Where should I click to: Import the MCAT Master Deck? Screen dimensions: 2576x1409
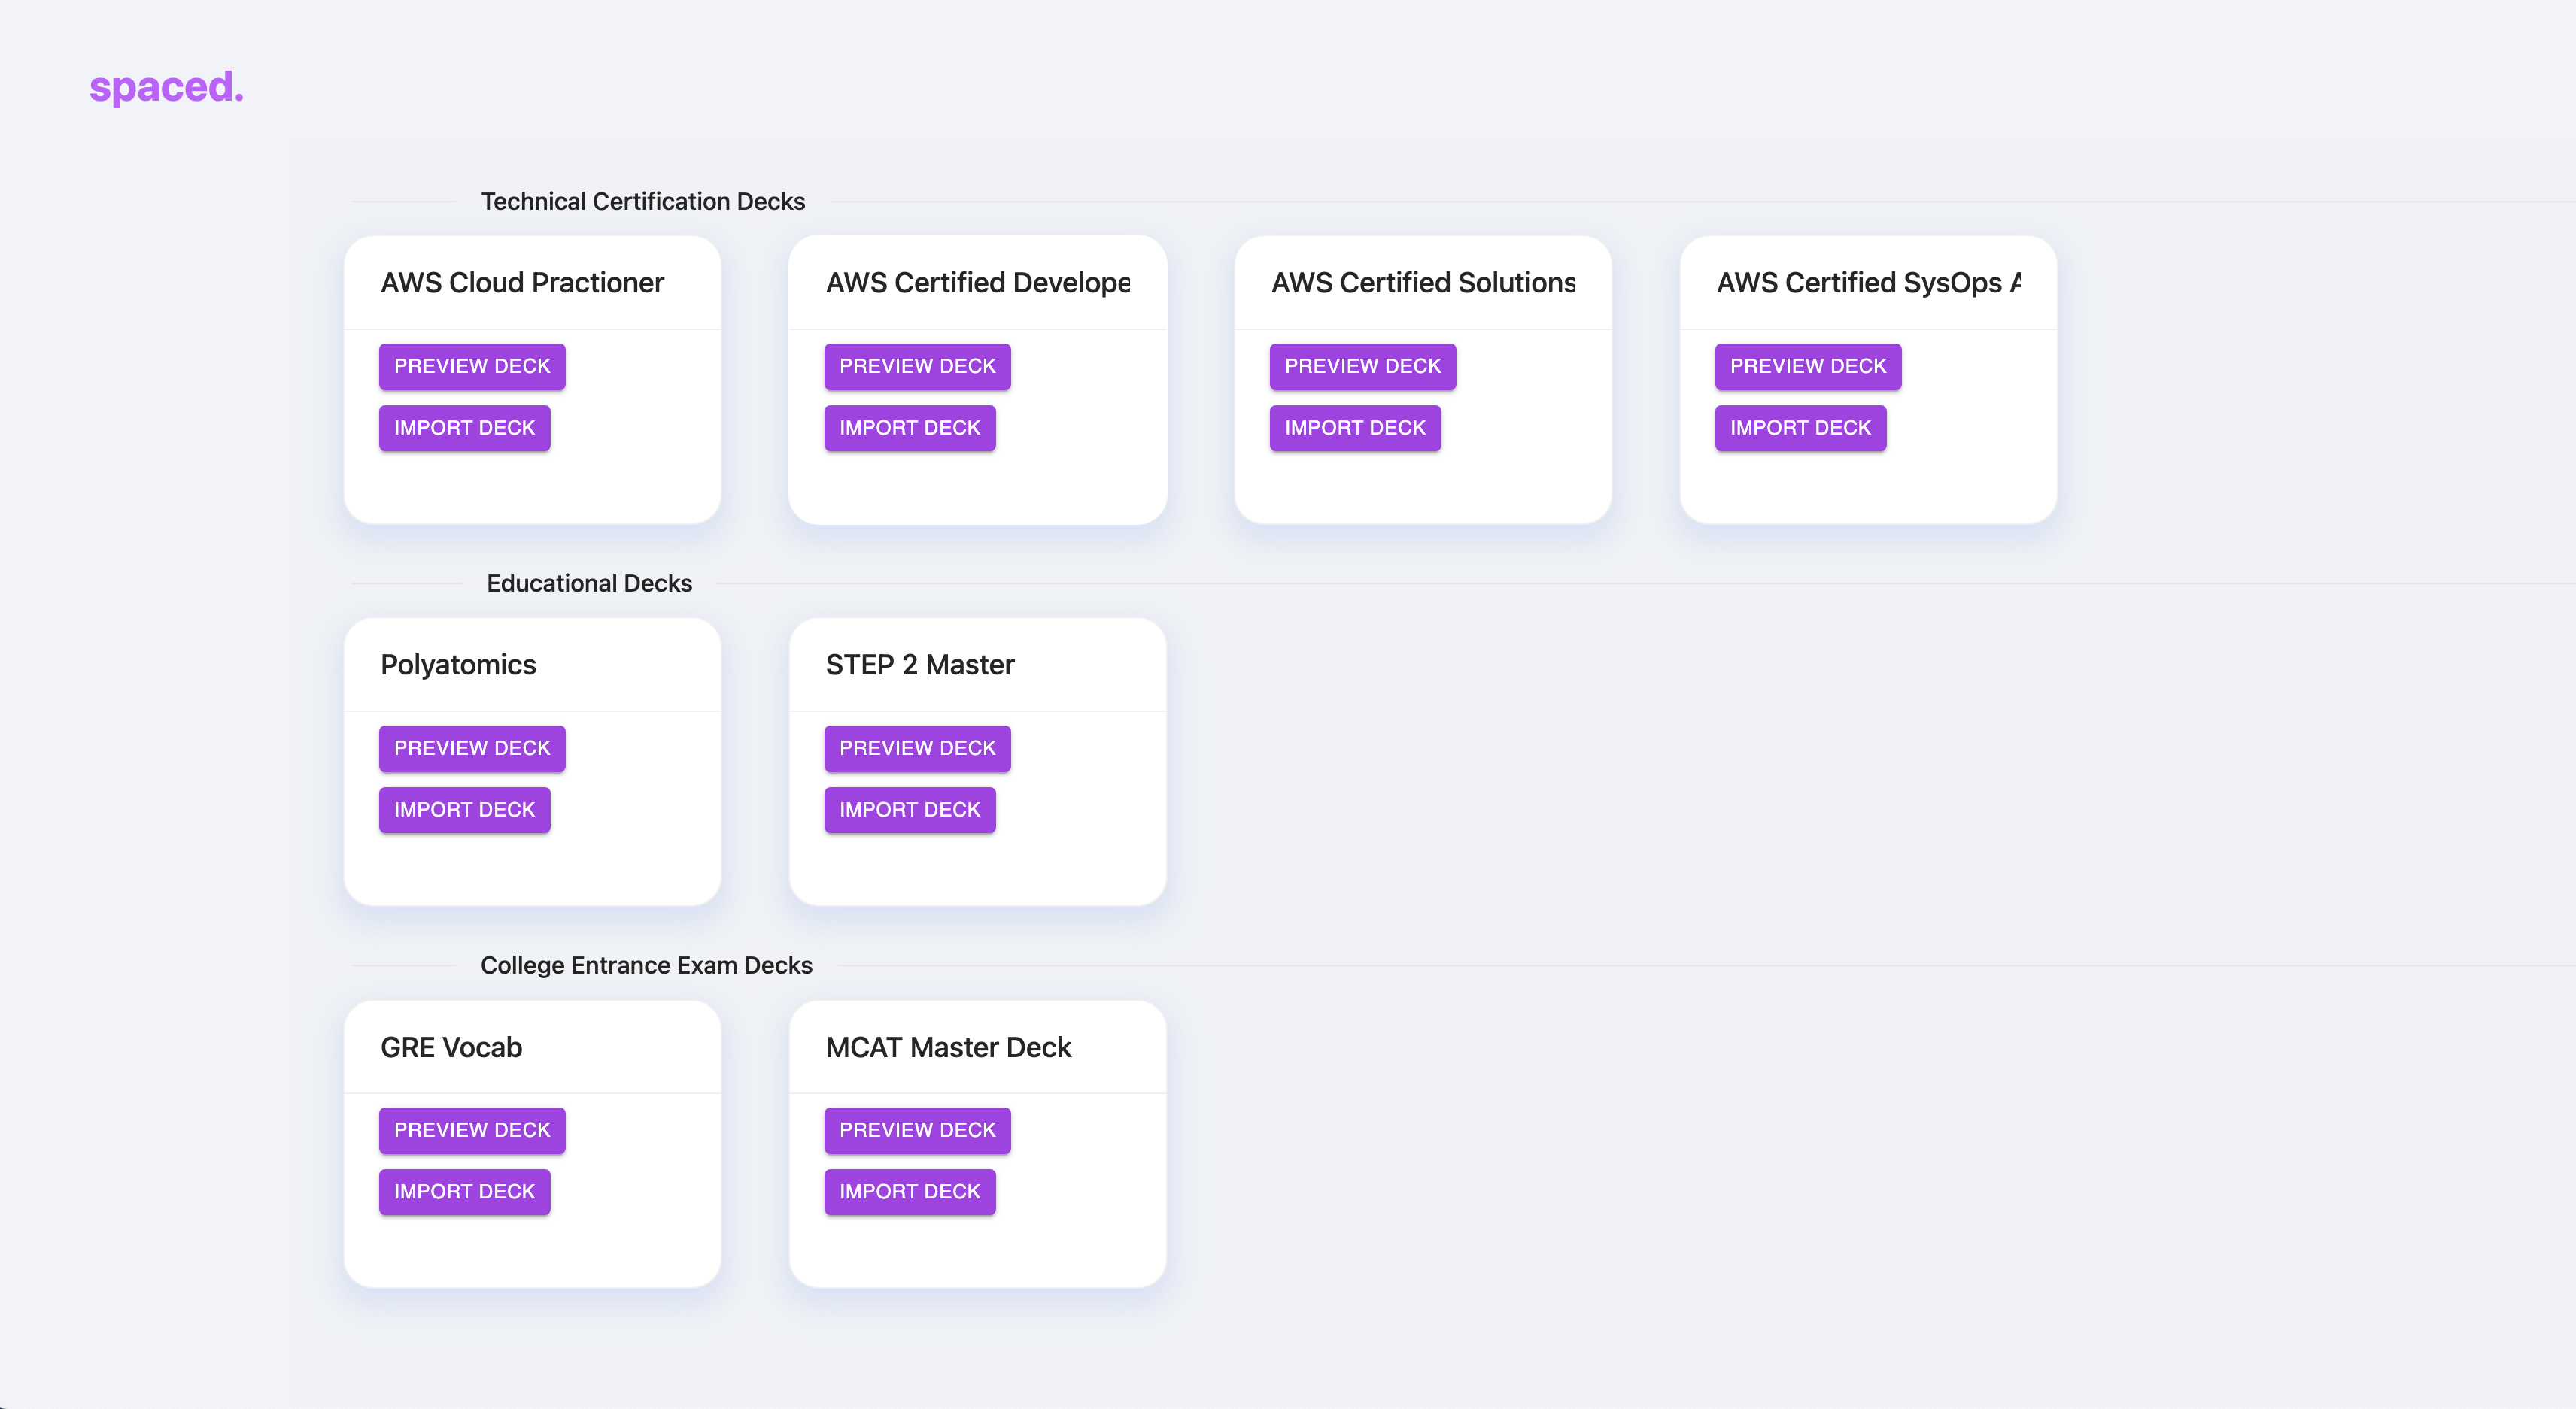910,1191
